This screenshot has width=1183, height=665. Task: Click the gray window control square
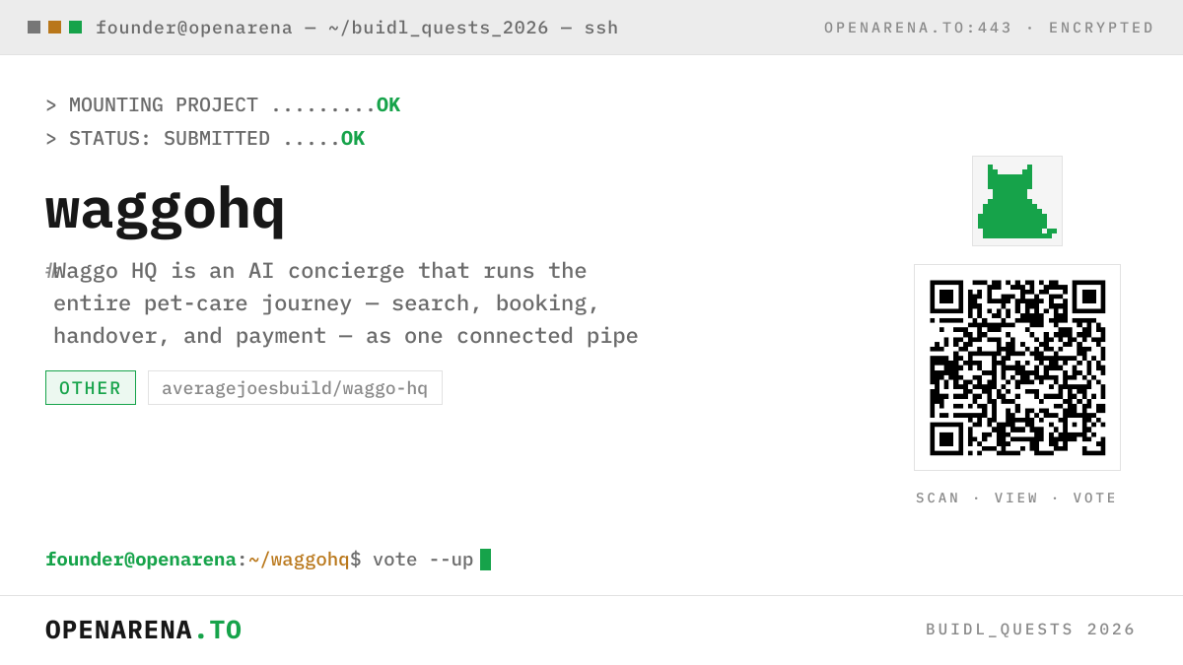pos(34,28)
